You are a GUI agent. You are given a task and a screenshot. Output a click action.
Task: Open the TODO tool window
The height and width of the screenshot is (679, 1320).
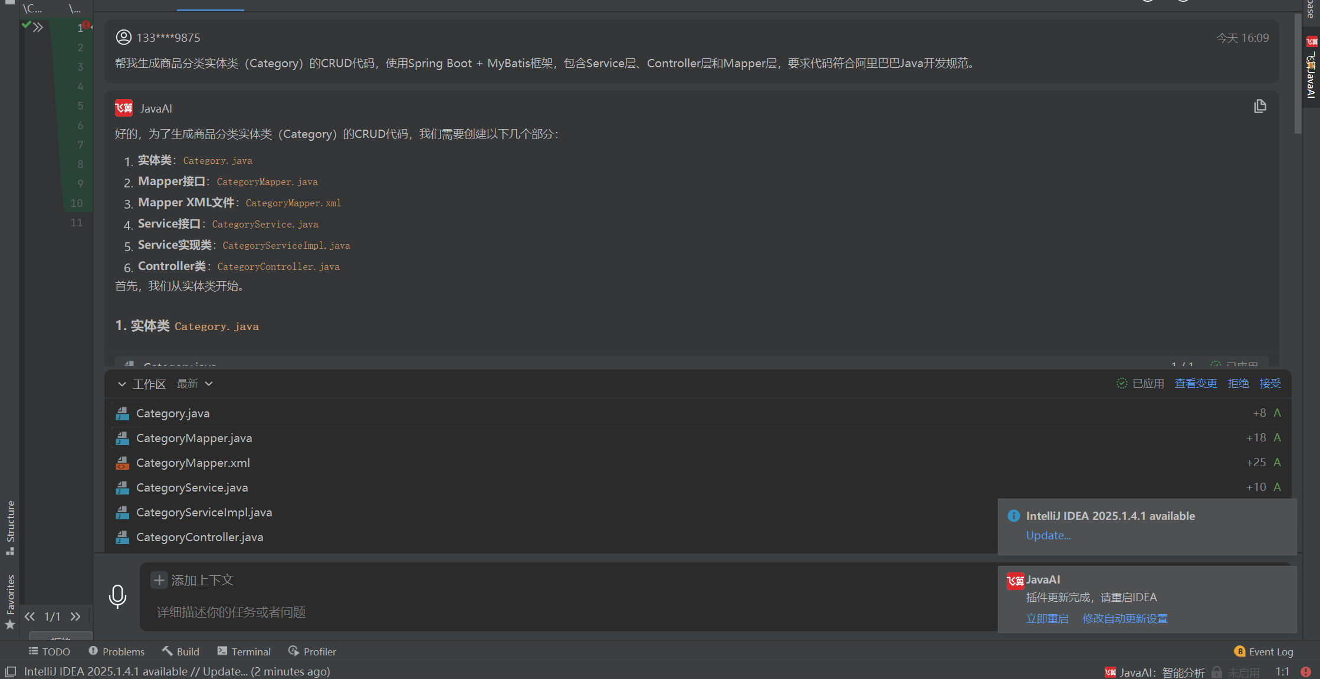point(50,651)
